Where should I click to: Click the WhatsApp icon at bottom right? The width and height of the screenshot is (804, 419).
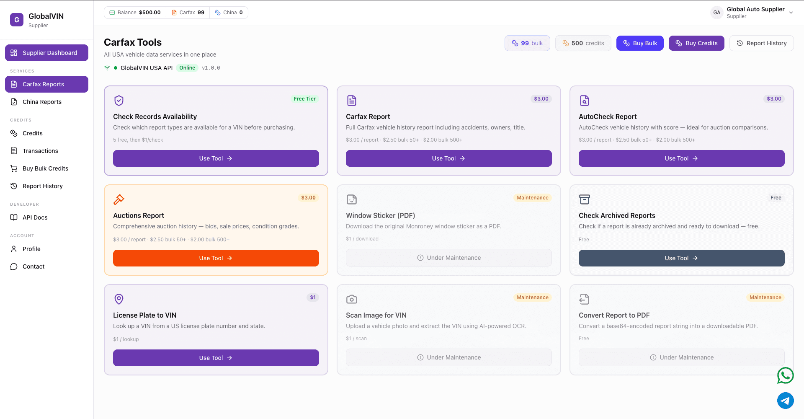point(785,375)
